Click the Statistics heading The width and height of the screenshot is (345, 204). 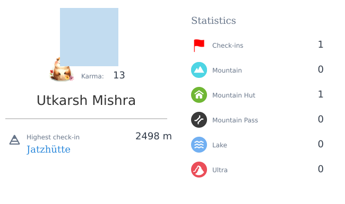pyautogui.click(x=213, y=21)
